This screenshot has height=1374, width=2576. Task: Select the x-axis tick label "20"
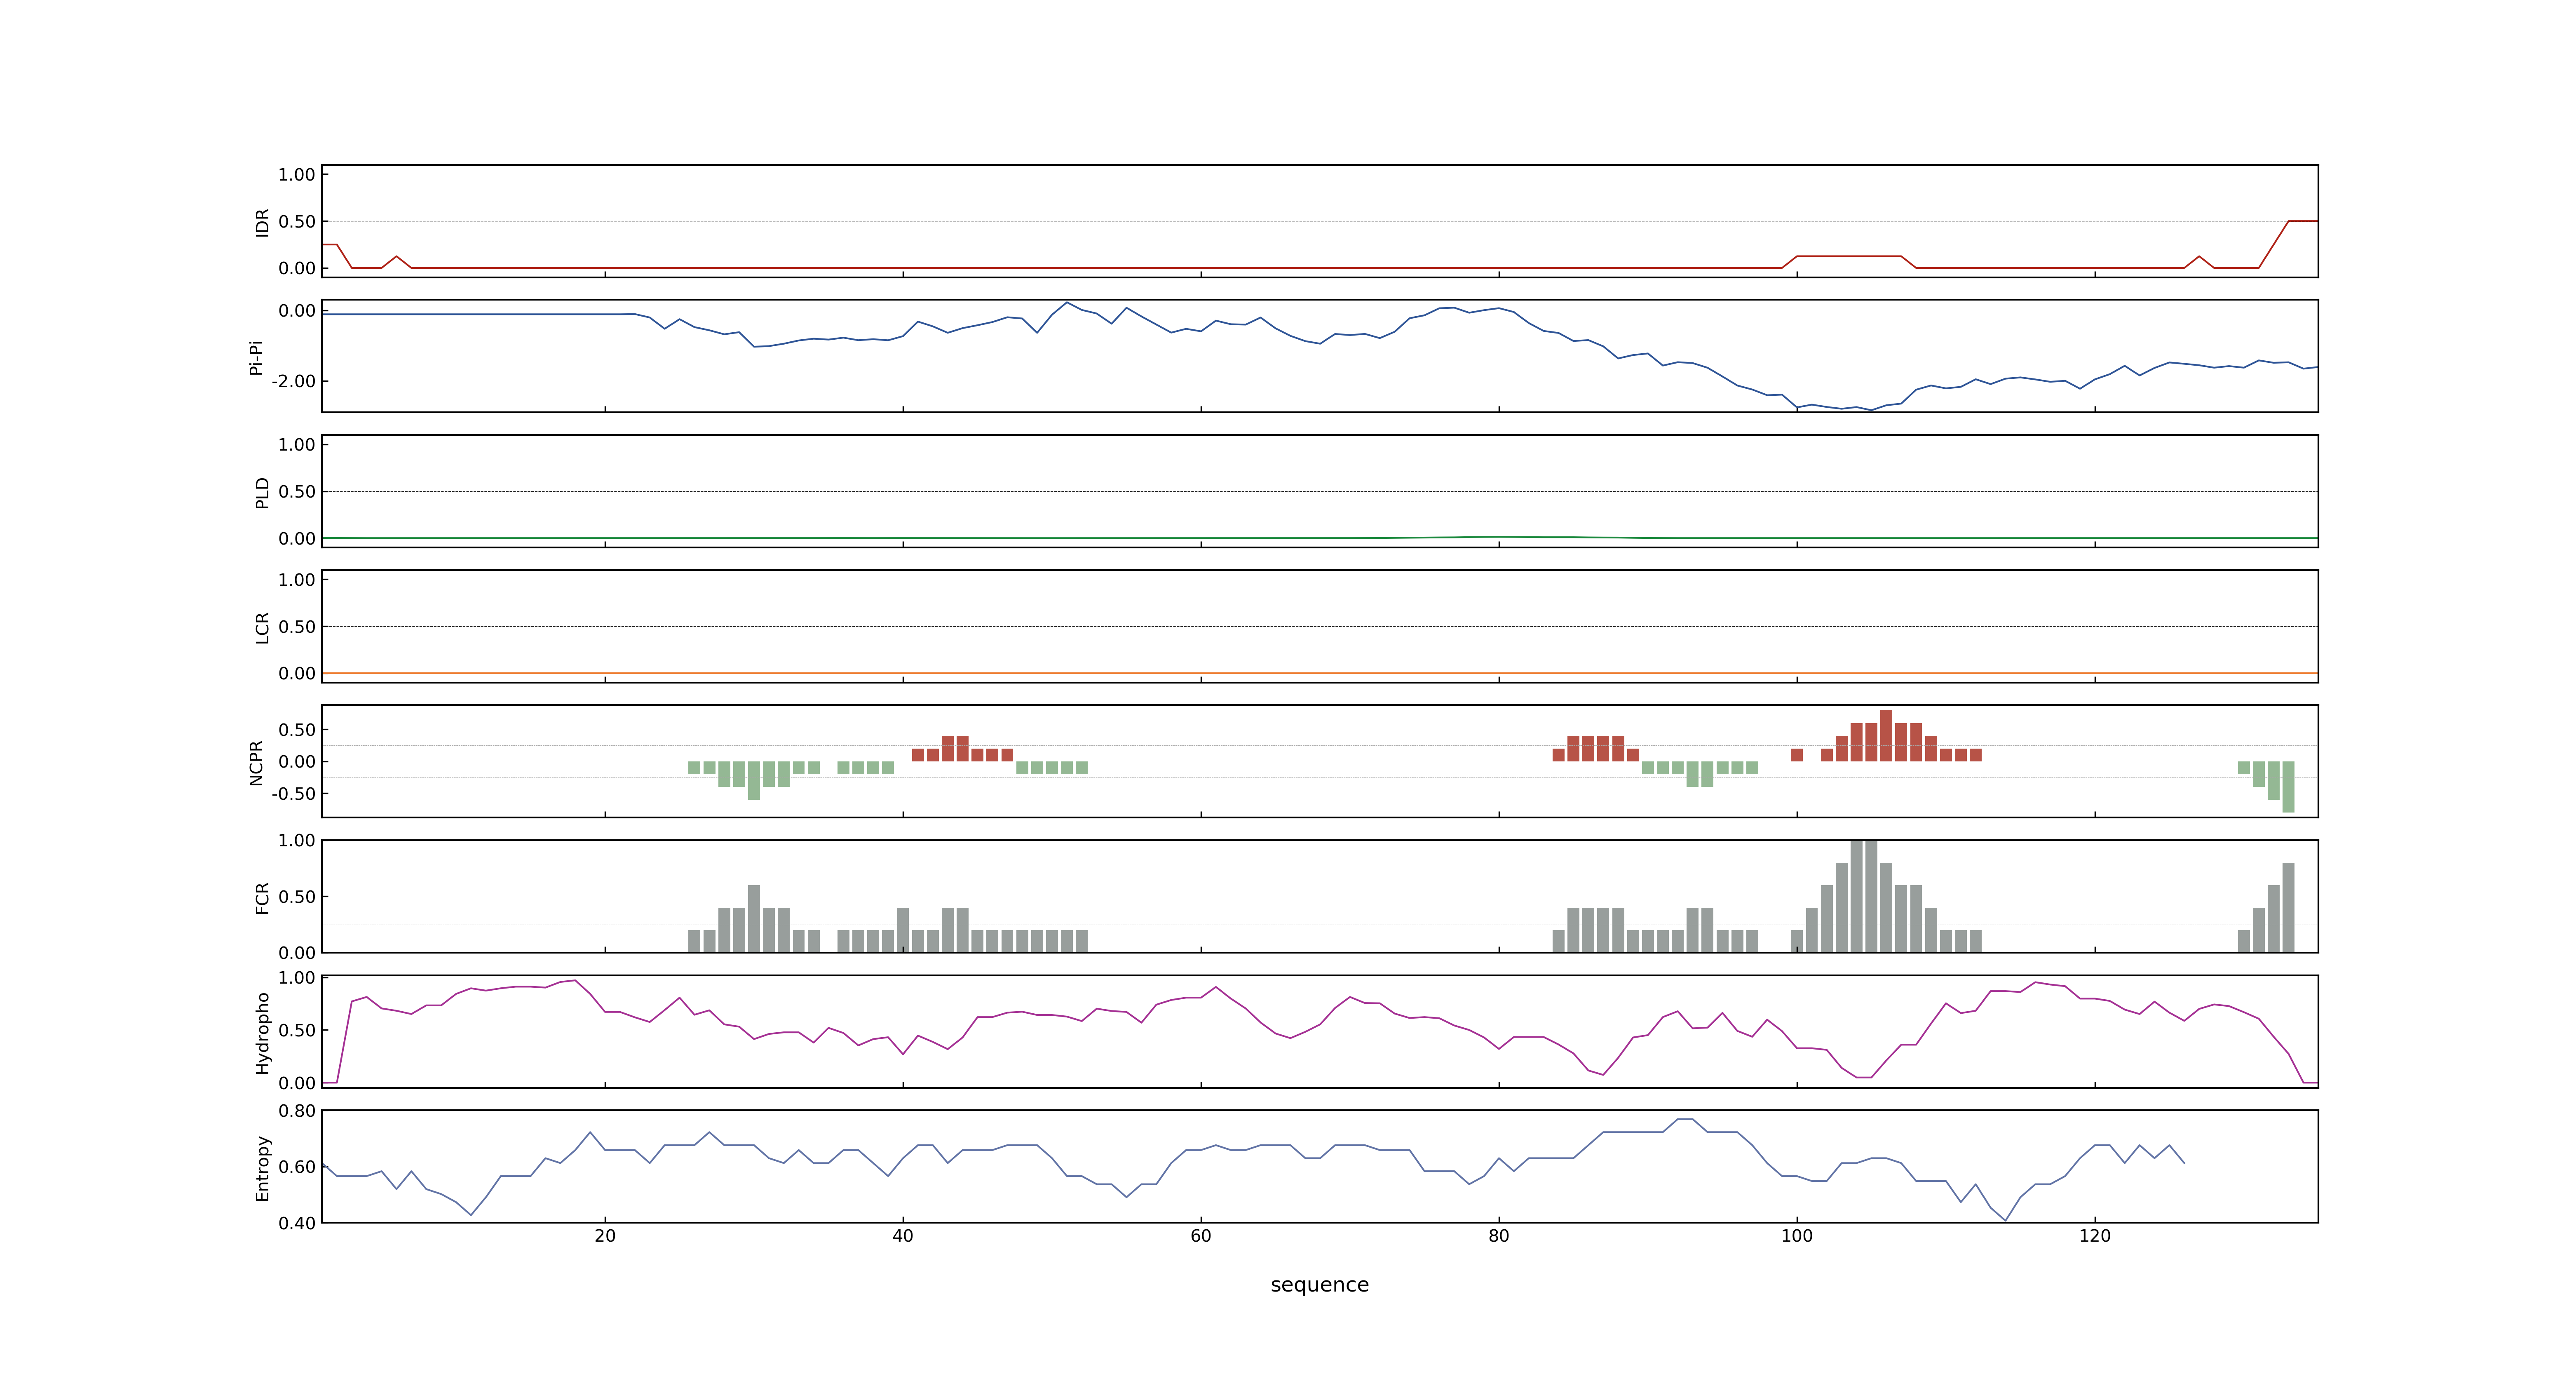pyautogui.click(x=605, y=1236)
